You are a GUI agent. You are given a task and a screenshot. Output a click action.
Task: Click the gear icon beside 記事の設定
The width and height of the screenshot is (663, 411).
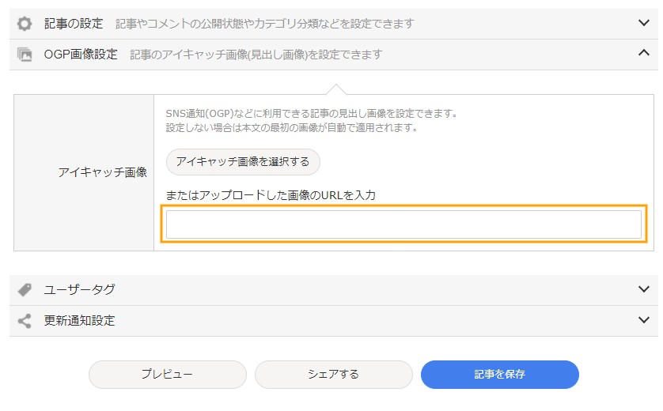25,24
